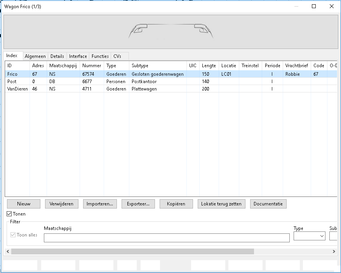
Task: Focus the Maatschappij filter text field
Action: (166, 238)
